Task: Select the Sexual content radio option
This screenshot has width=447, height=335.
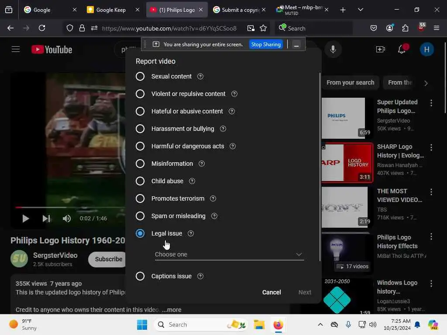Action: (x=140, y=76)
